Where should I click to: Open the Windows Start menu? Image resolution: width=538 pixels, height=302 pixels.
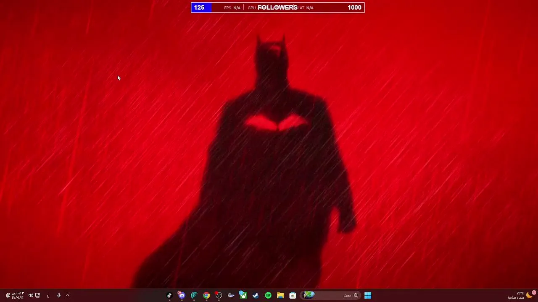368,295
